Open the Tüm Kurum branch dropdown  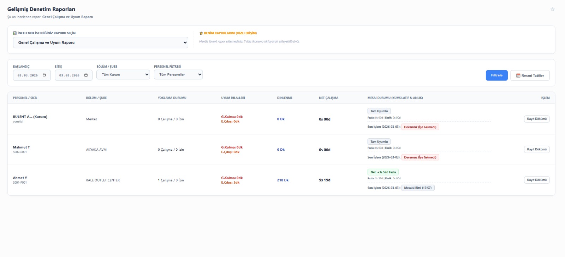pyautogui.click(x=123, y=74)
